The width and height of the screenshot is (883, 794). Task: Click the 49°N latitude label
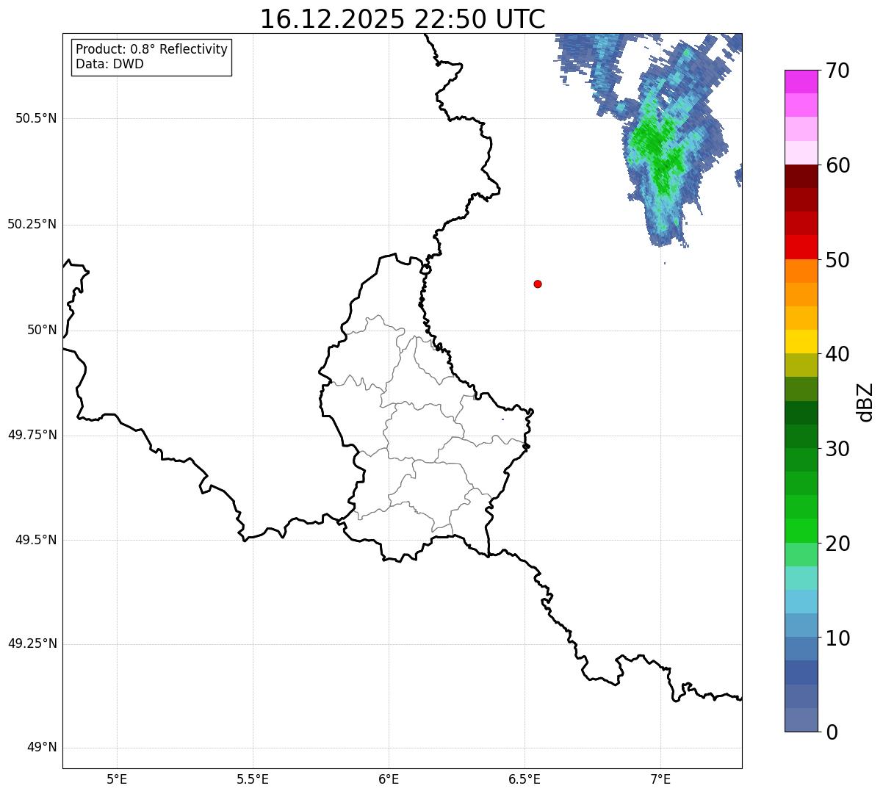(x=42, y=747)
